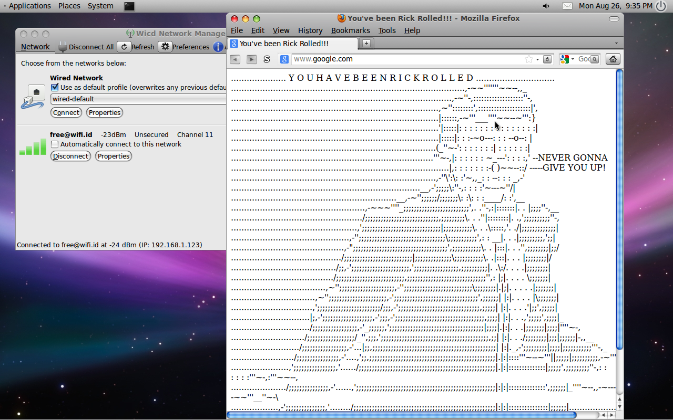The width and height of the screenshot is (673, 420).
Task: Open Firefox History menu
Action: (x=310, y=30)
